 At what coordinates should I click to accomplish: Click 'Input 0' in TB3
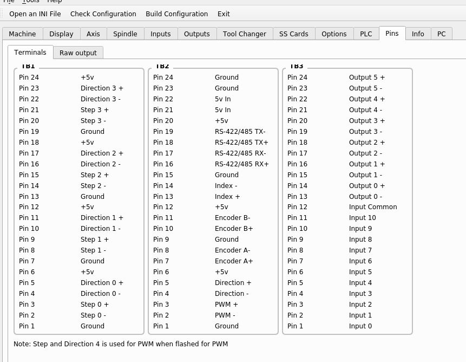tap(360, 326)
